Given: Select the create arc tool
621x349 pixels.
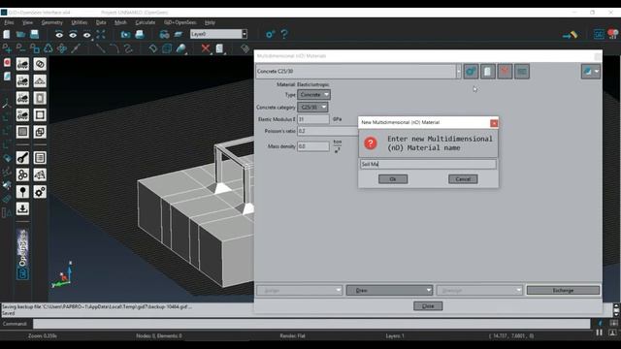Looking at the screenshot, I should (114, 48).
